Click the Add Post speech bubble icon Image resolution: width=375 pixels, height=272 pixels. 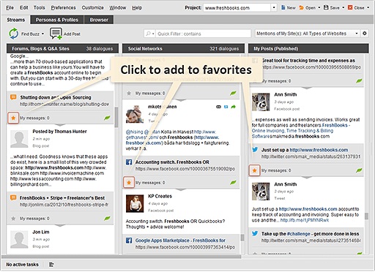click(x=56, y=34)
